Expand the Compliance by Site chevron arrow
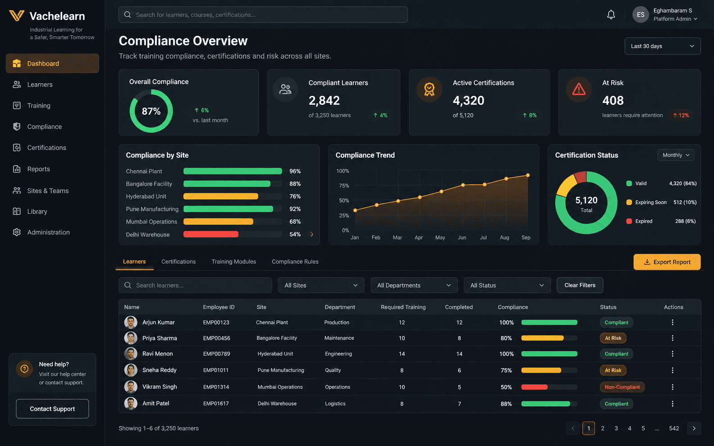Viewport: 714px width, 446px height. tap(312, 234)
